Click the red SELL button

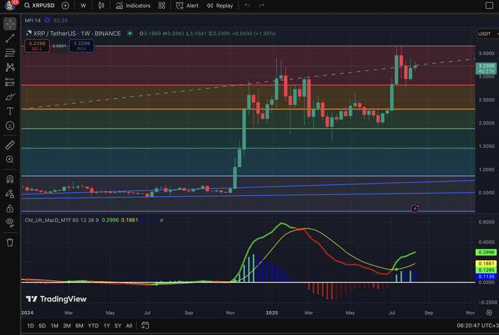pyautogui.click(x=37, y=46)
